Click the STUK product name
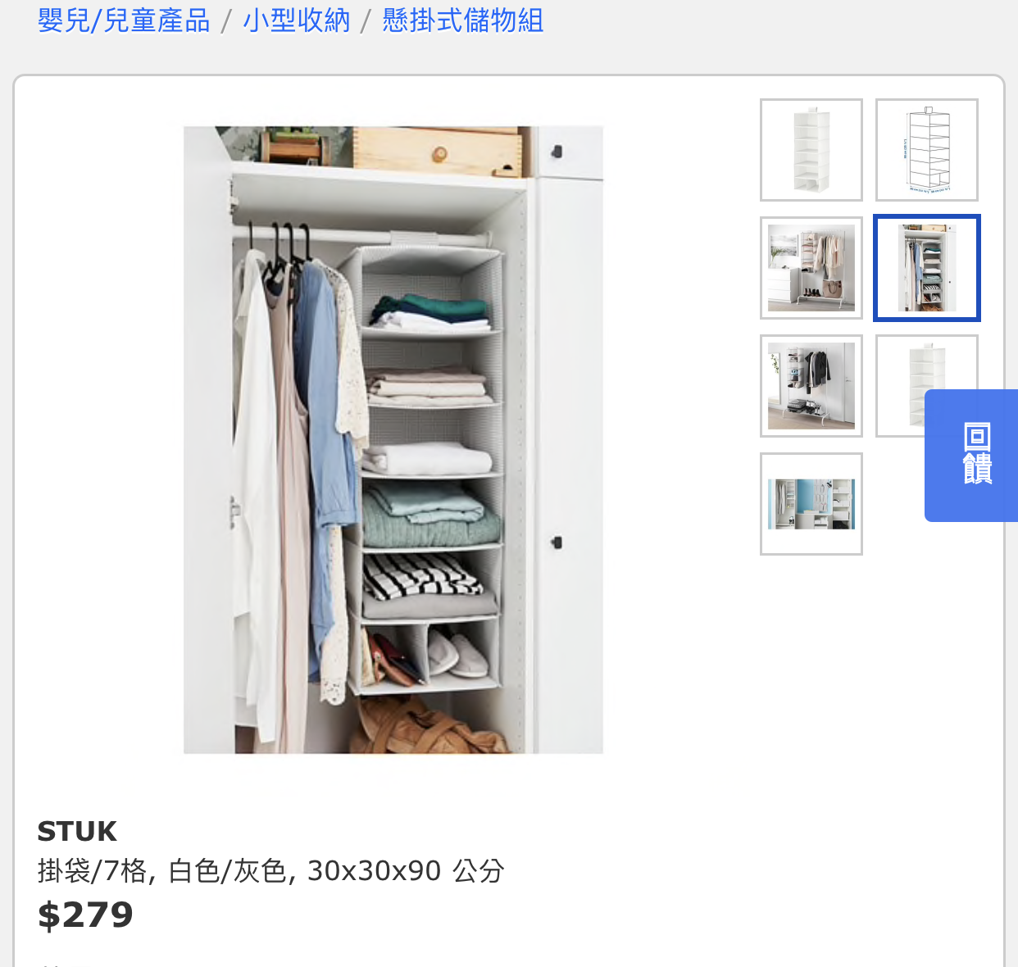 (77, 832)
